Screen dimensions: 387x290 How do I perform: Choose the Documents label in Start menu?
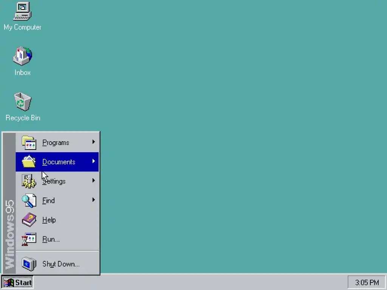click(x=59, y=162)
